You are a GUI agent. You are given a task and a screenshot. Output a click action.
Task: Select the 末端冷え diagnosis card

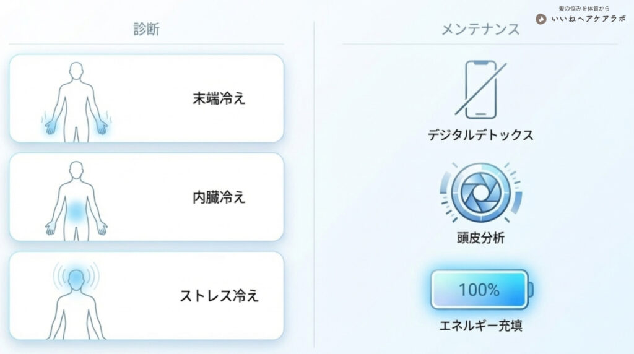146,98
